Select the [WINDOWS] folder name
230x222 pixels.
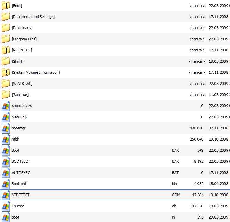(22, 84)
